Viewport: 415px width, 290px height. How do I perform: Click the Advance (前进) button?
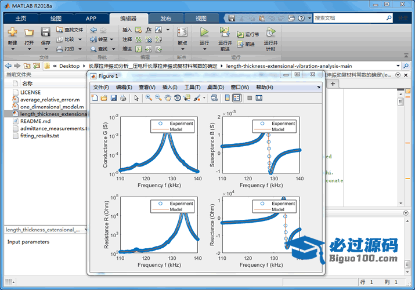[246, 44]
